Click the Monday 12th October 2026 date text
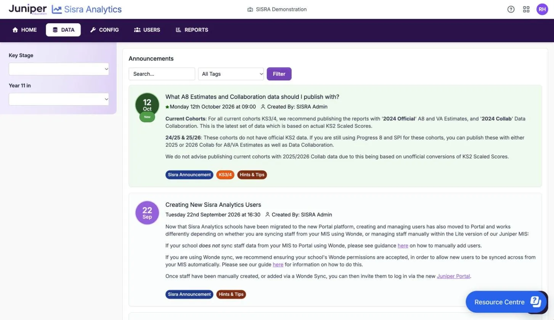The height and width of the screenshot is (320, 554). (213, 107)
